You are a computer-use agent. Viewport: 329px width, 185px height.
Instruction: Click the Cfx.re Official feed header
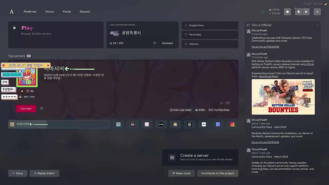click(261, 25)
